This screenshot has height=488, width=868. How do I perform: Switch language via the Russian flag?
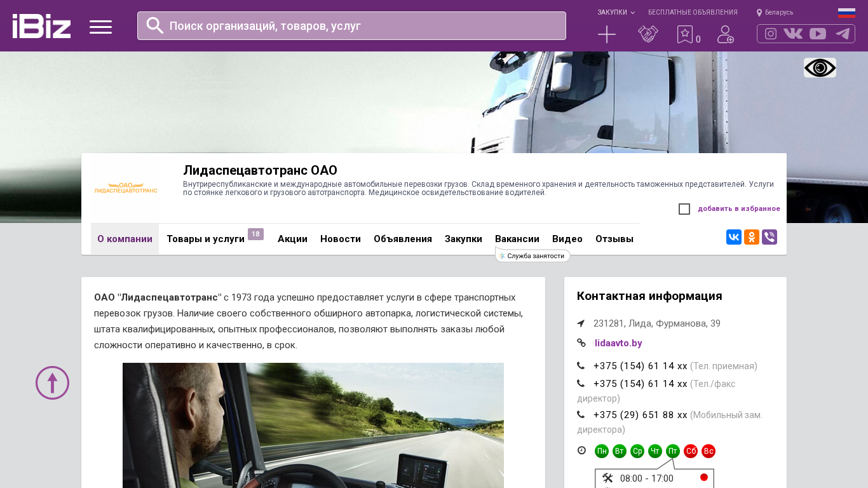tap(846, 13)
